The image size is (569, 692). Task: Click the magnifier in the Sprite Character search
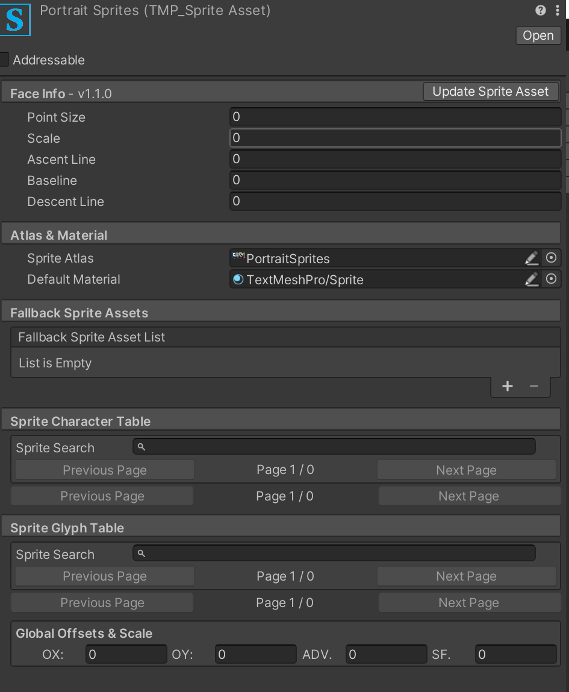[140, 446]
